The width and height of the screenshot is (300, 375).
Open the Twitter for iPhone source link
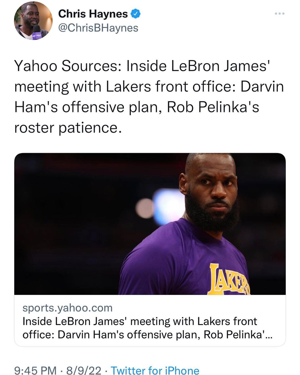pos(155,370)
